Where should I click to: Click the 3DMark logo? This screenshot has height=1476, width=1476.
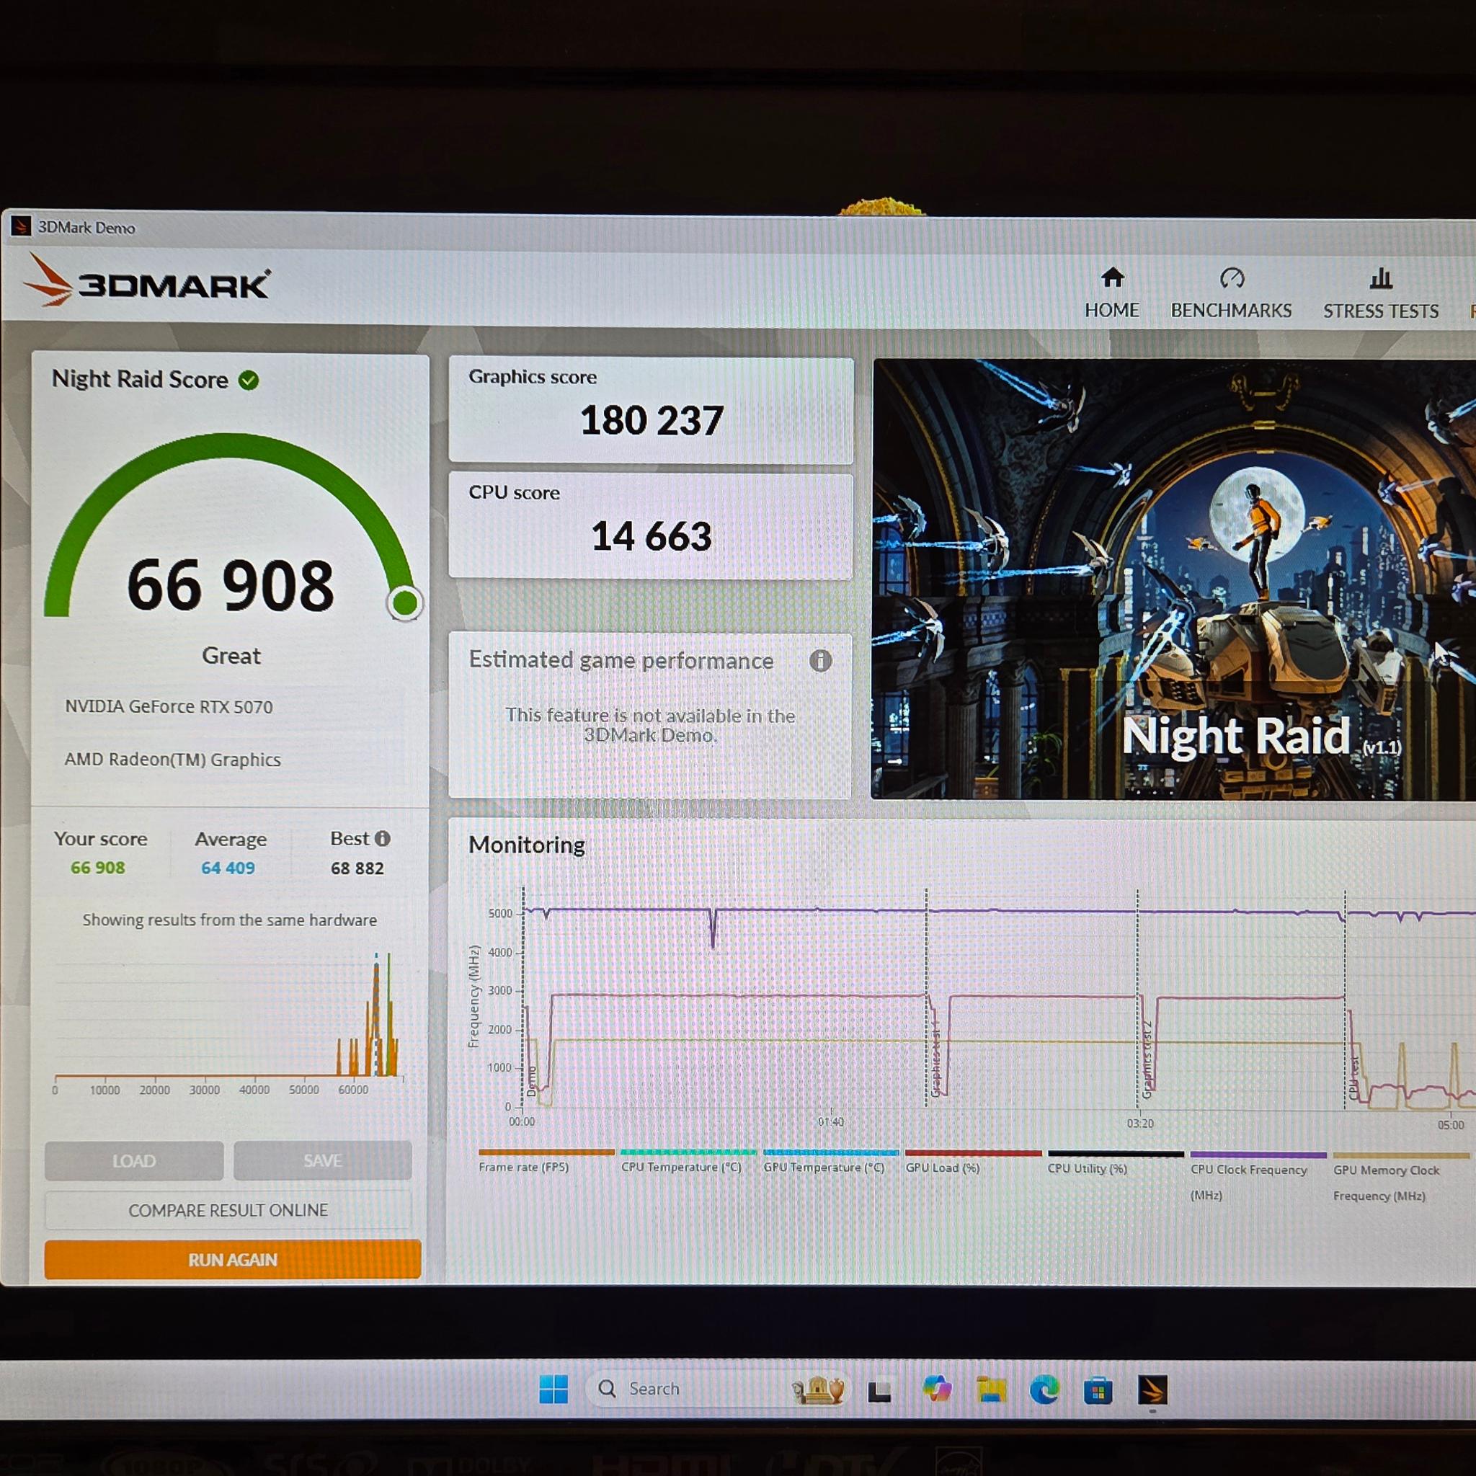click(147, 280)
